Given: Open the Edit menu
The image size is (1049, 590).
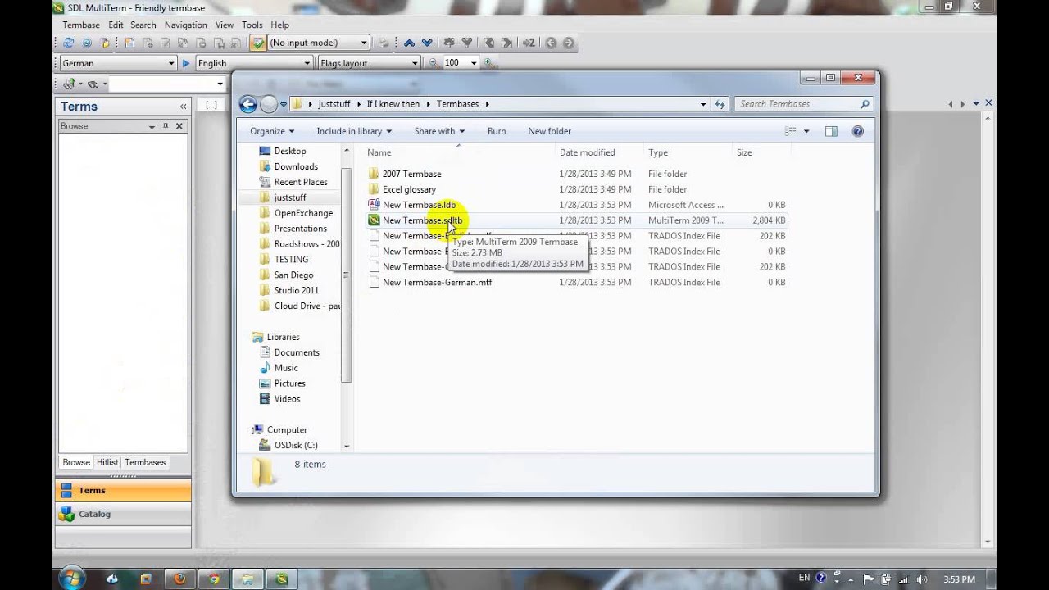Looking at the screenshot, I should 116,25.
